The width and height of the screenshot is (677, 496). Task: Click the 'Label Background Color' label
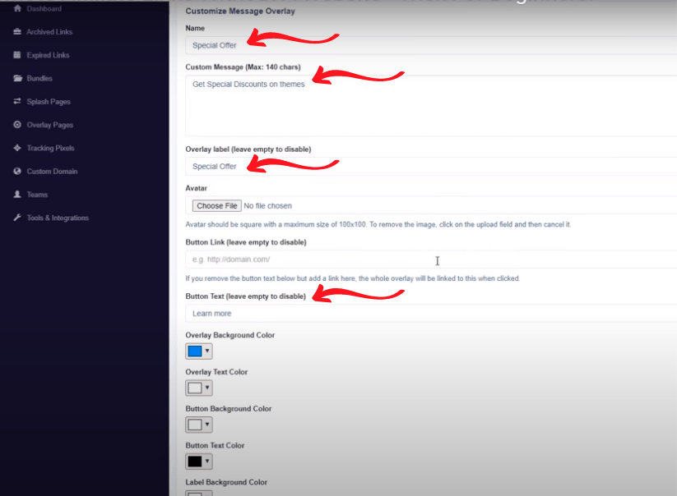click(226, 482)
